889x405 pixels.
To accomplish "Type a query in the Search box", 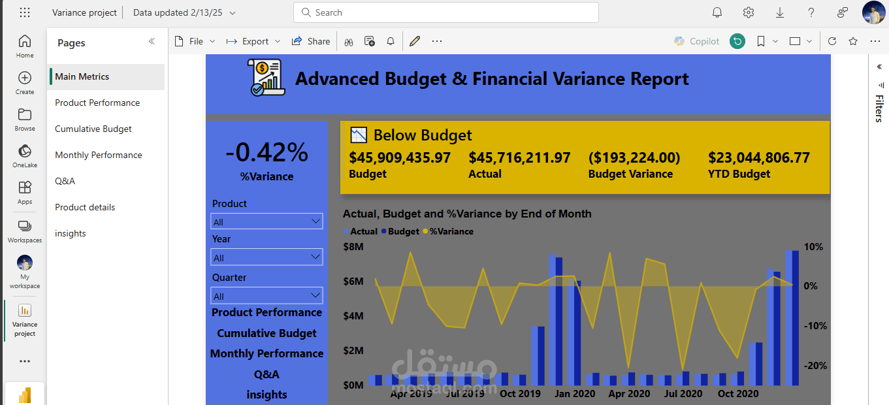I will [446, 12].
